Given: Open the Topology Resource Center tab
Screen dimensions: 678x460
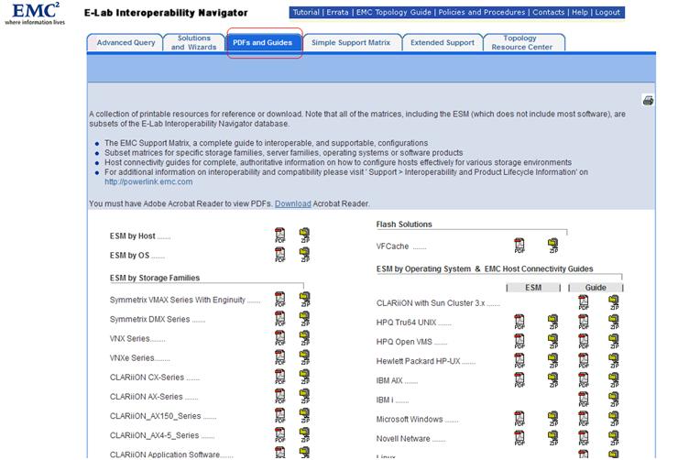Looking at the screenshot, I should coord(522,43).
